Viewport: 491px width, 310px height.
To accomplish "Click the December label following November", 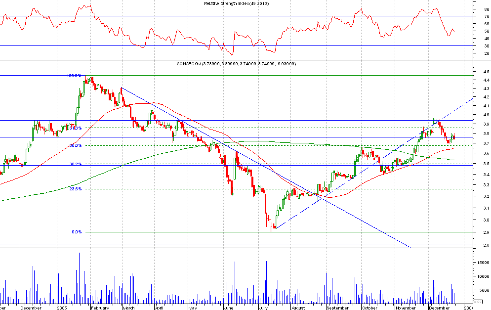I will point(439,308).
